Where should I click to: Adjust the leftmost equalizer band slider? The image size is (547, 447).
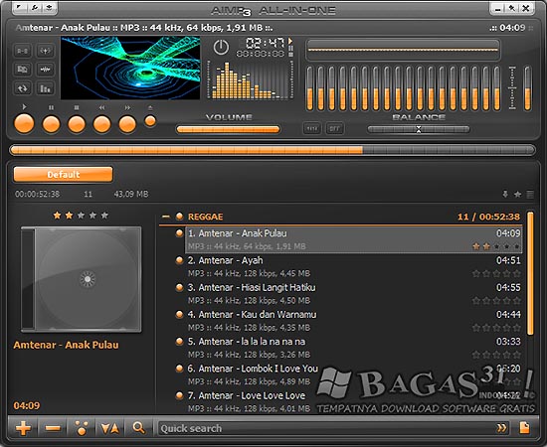tap(309, 88)
